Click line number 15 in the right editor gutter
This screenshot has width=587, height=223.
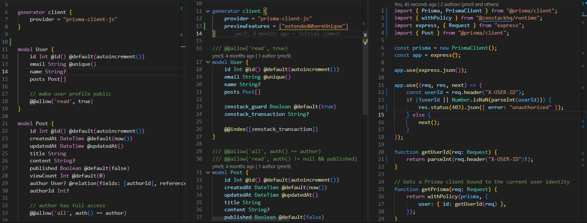point(381,115)
